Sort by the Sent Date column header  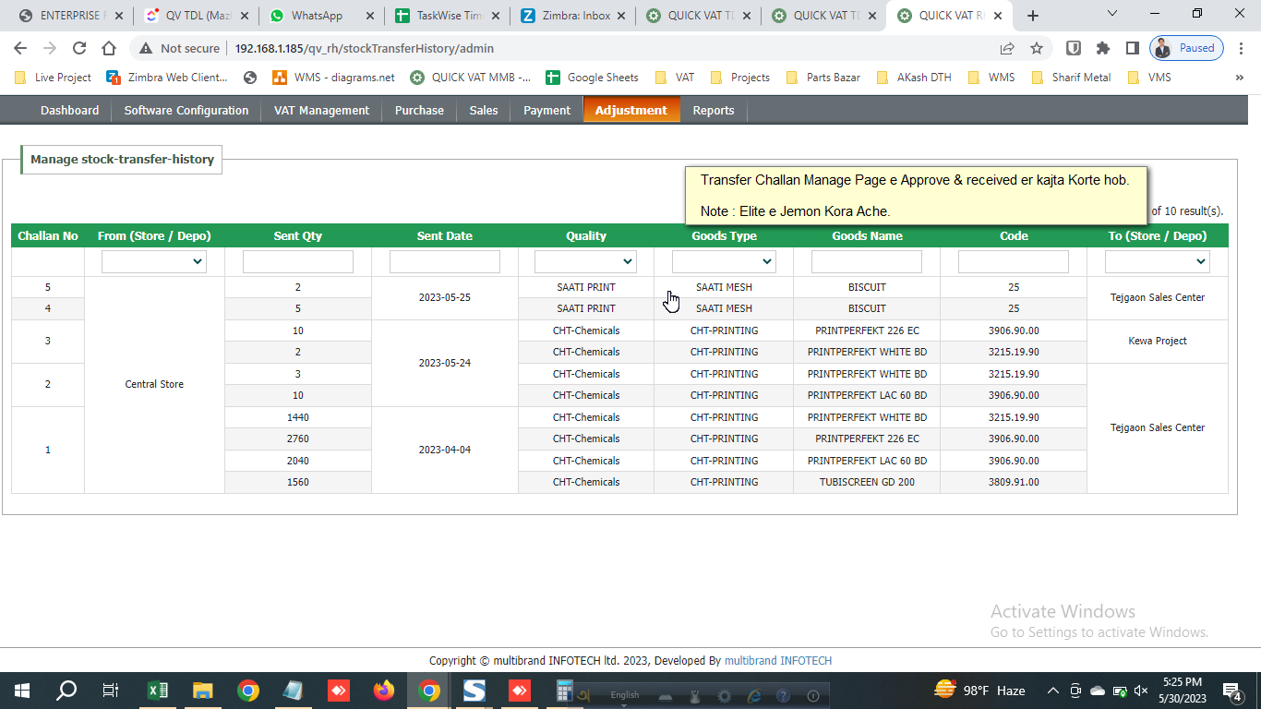click(x=445, y=236)
